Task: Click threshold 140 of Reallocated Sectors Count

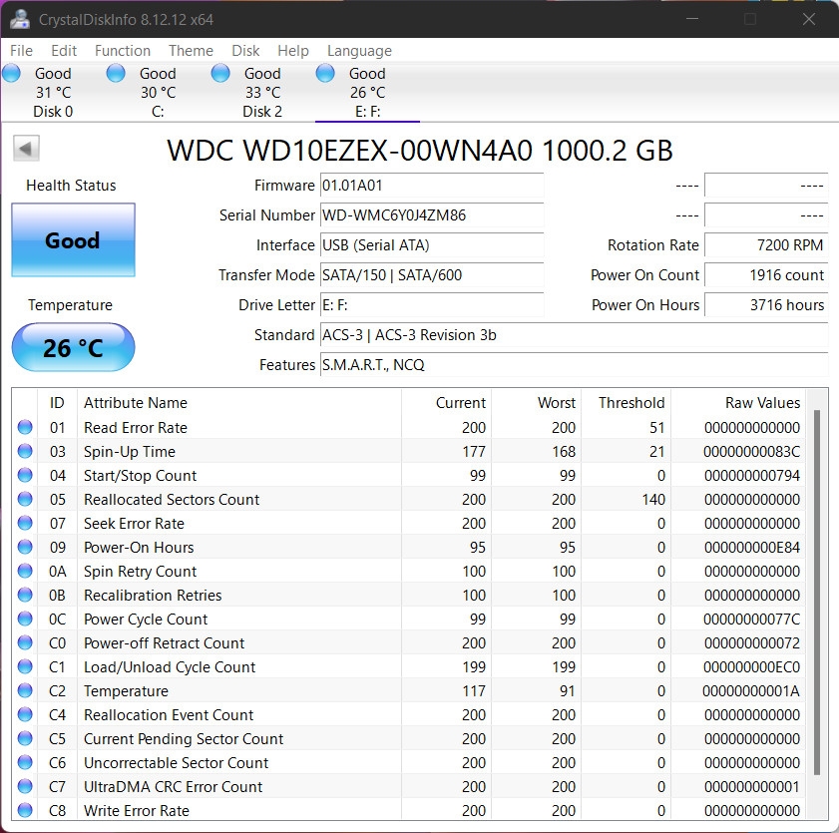Action: [x=653, y=499]
